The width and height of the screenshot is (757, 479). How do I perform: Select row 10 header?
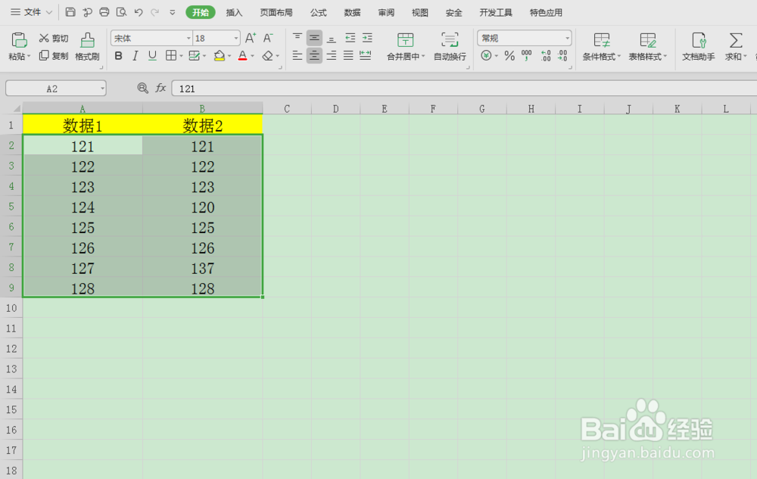11,308
